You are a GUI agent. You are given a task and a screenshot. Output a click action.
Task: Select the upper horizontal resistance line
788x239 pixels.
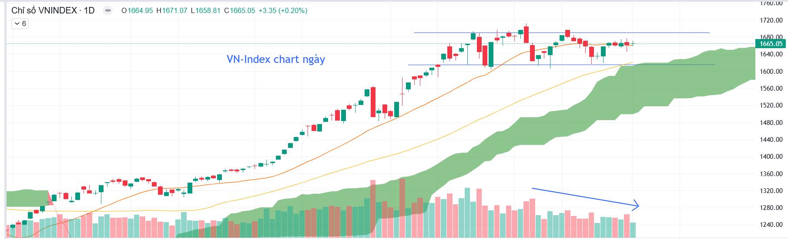click(561, 33)
